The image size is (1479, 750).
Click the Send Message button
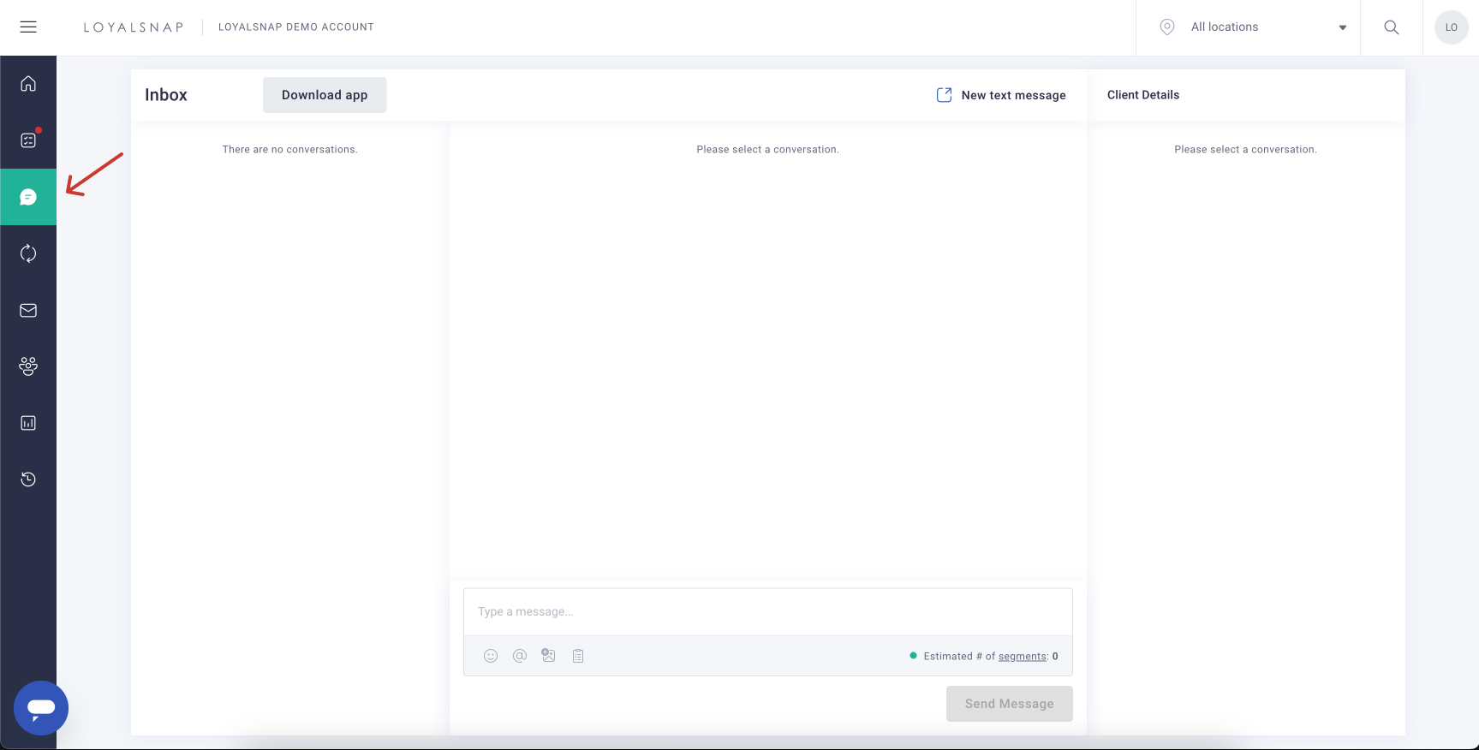pyautogui.click(x=1010, y=704)
